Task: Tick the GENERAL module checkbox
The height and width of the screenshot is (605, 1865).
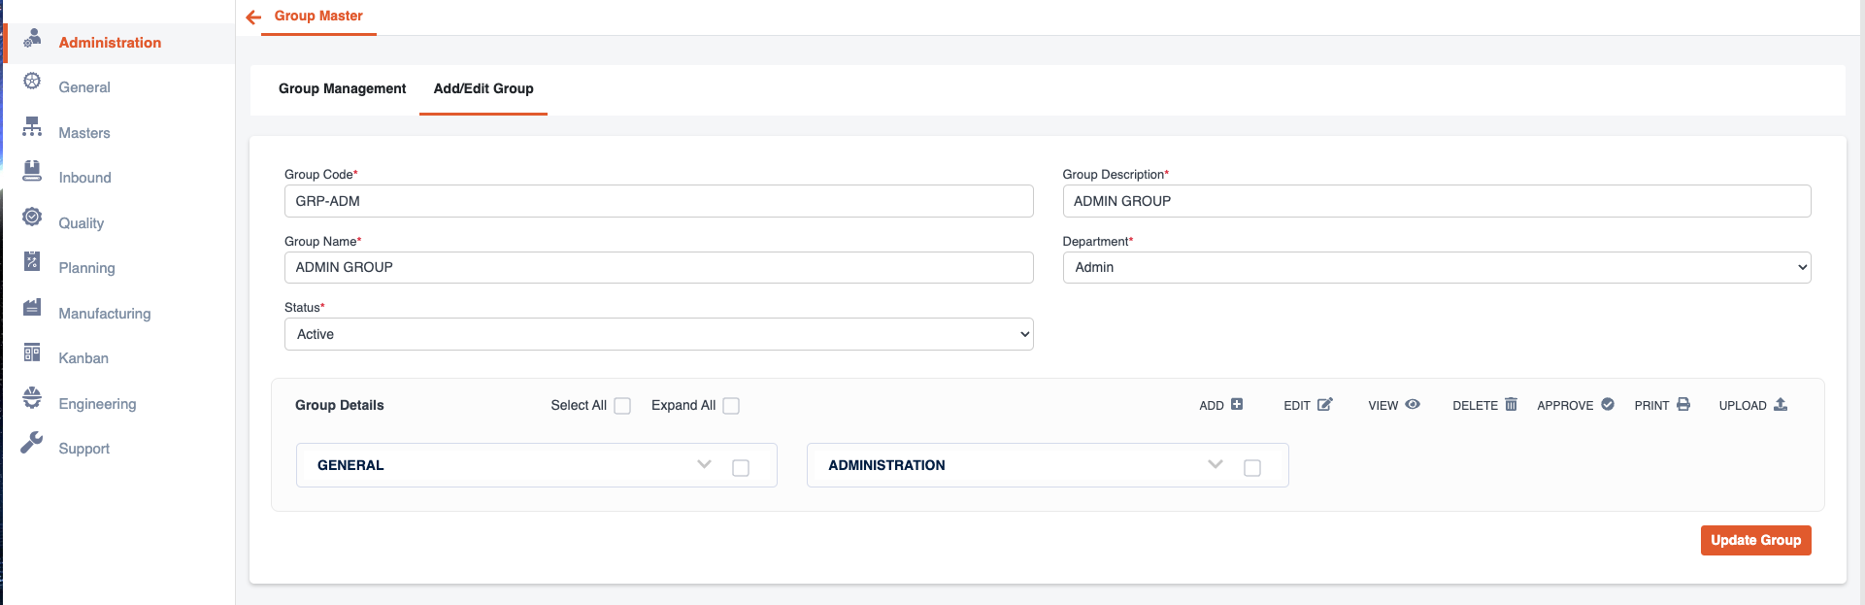Action: click(x=741, y=468)
